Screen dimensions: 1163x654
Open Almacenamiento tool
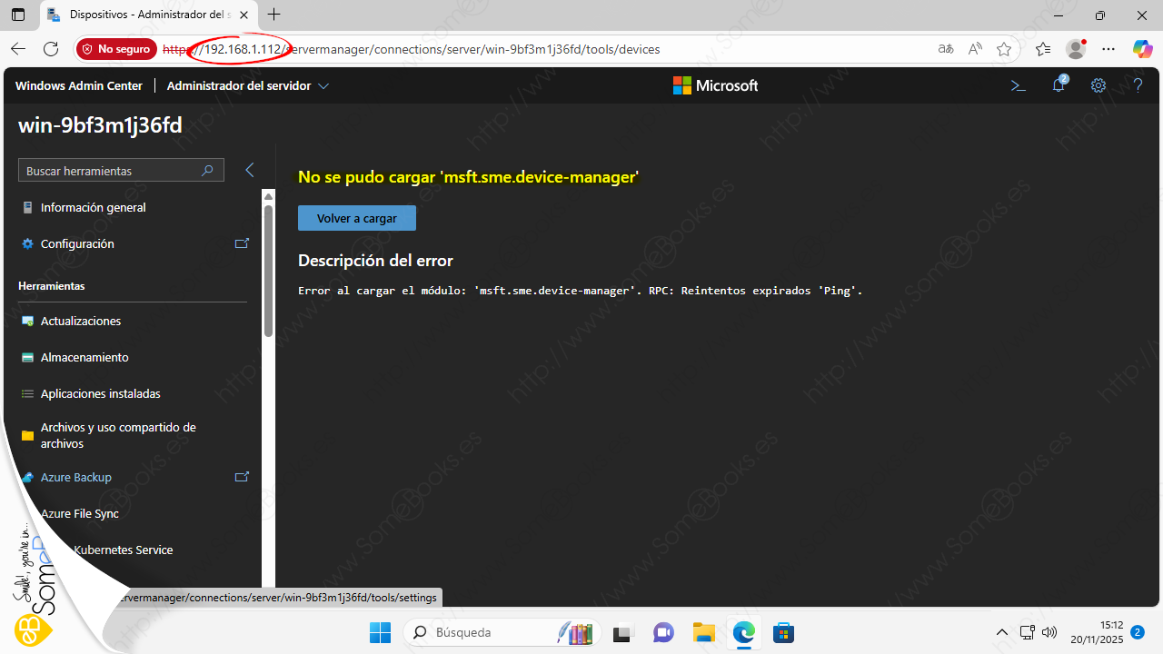84,357
